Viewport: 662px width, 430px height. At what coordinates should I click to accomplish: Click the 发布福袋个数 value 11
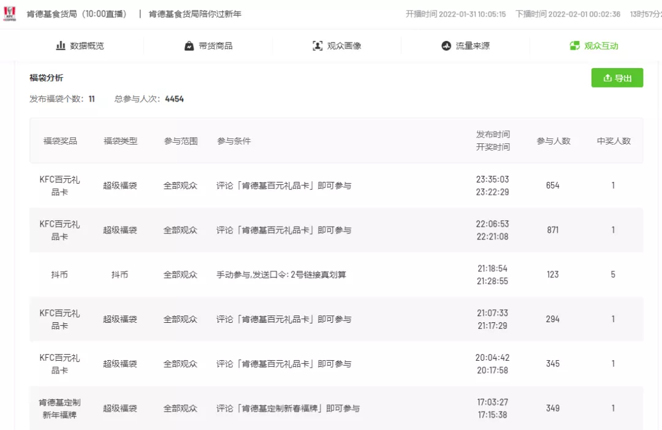[x=91, y=99]
